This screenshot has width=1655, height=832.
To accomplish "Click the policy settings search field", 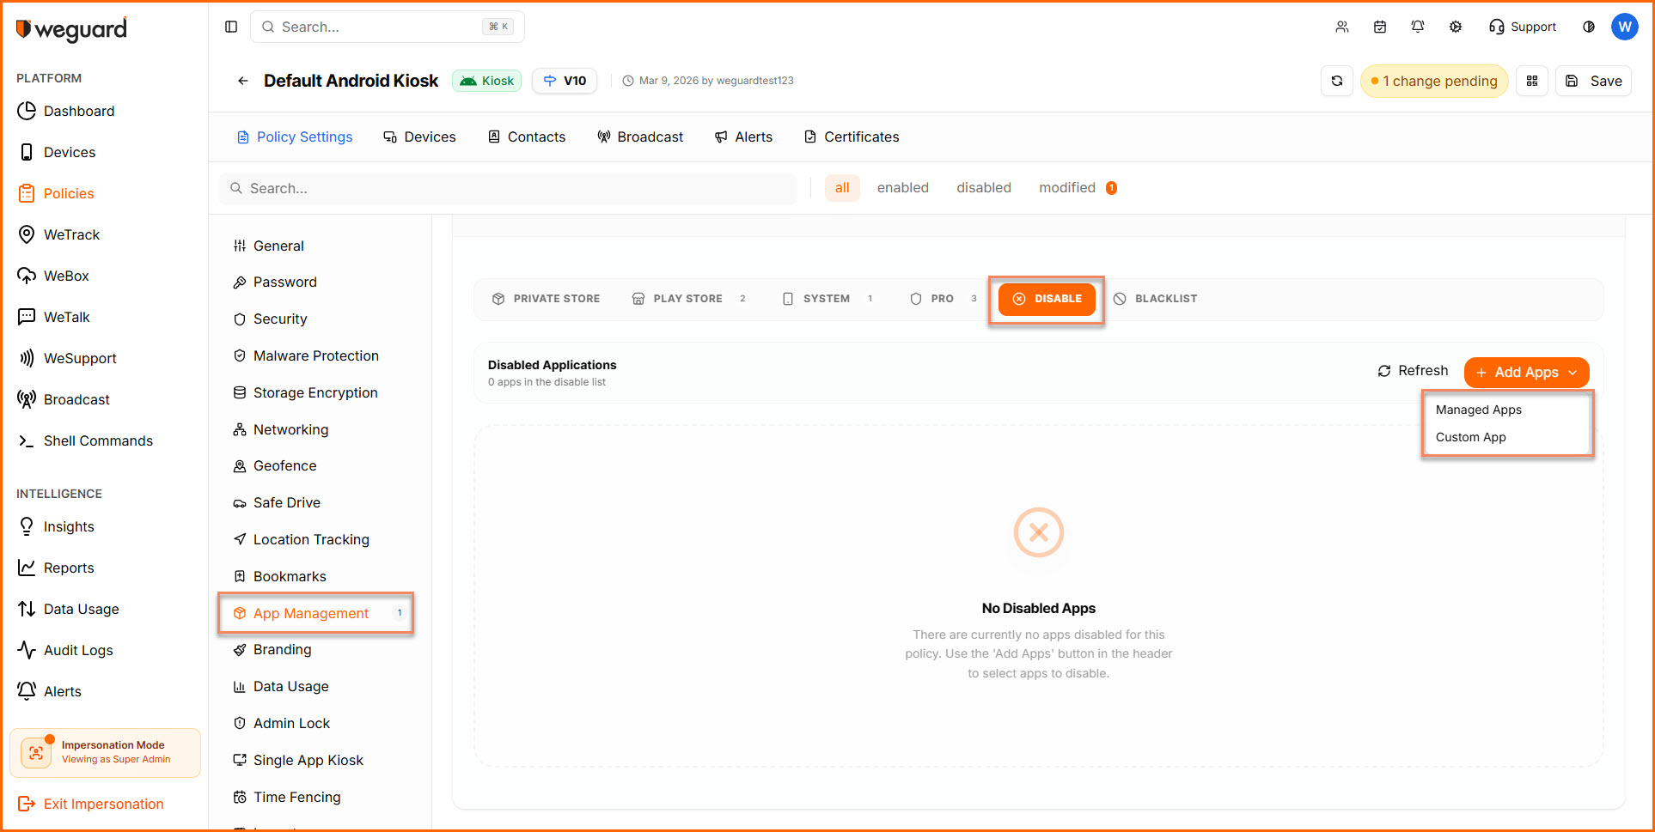I will click(509, 189).
